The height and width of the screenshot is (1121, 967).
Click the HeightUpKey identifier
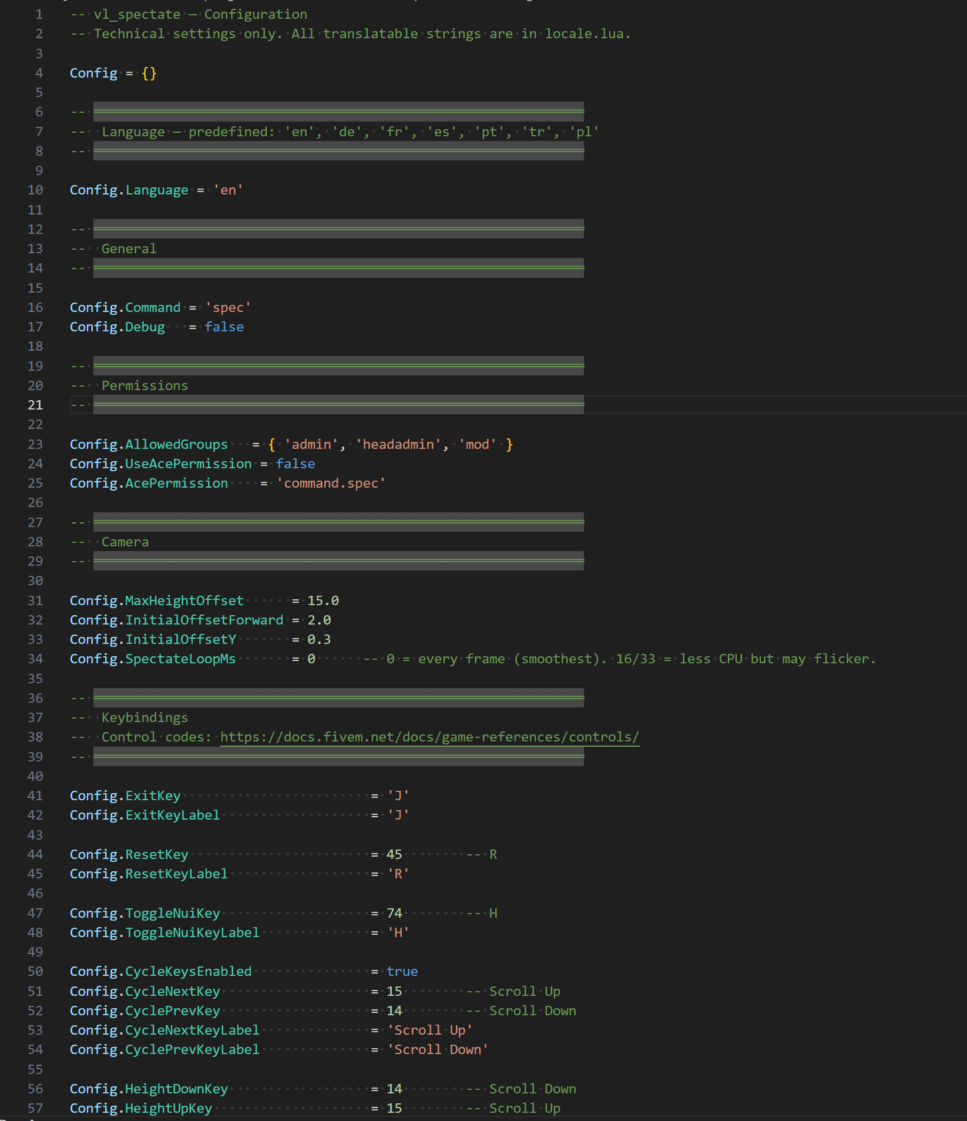click(169, 1108)
